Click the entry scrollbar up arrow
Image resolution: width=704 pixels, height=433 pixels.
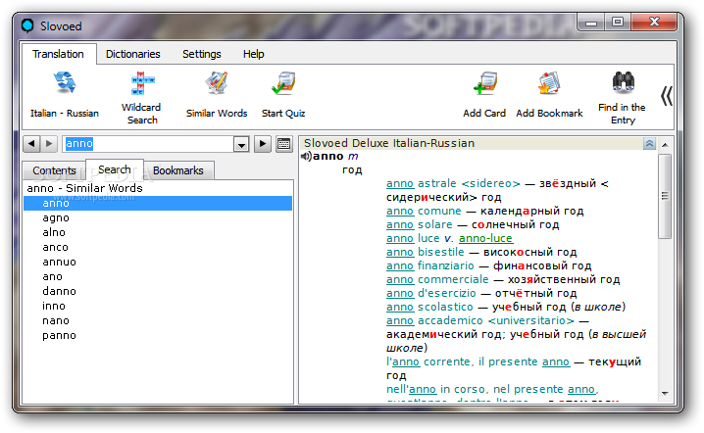(665, 144)
